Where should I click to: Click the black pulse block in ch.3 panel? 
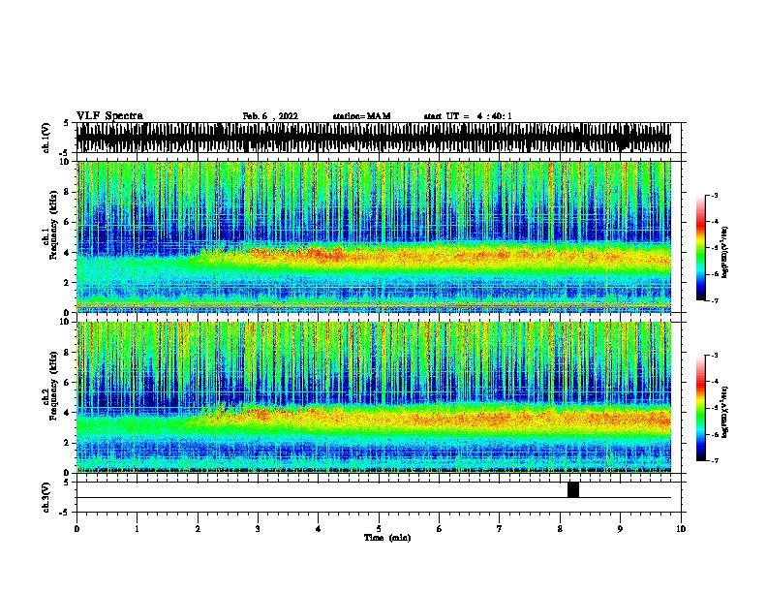573,489
